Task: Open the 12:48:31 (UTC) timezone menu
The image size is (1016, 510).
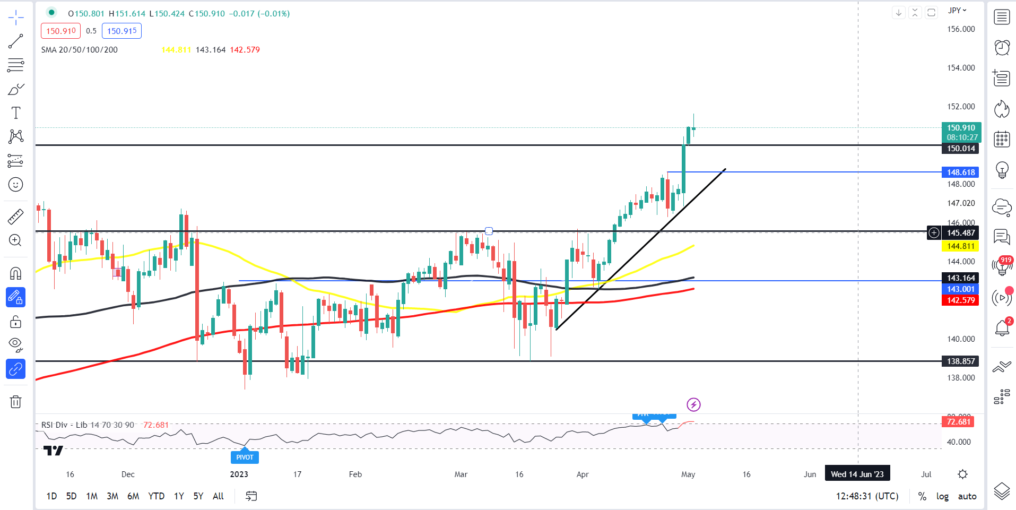Action: pyautogui.click(x=867, y=496)
